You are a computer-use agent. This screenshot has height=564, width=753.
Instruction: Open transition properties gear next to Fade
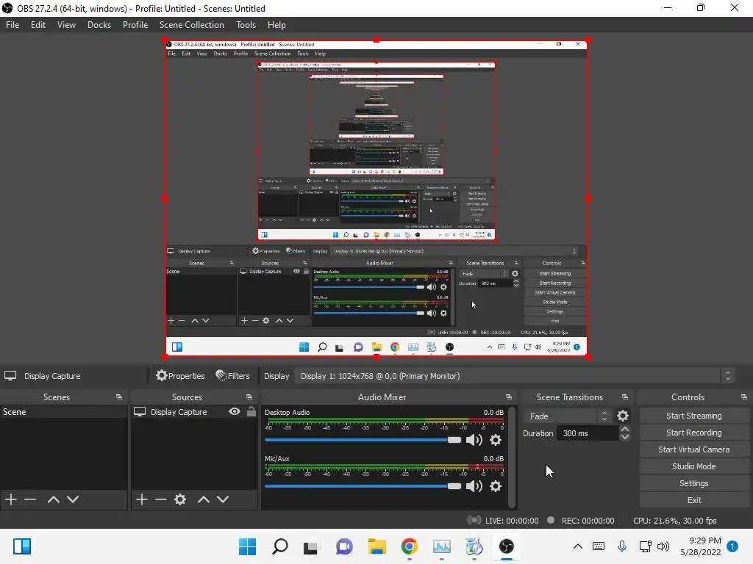pos(622,416)
